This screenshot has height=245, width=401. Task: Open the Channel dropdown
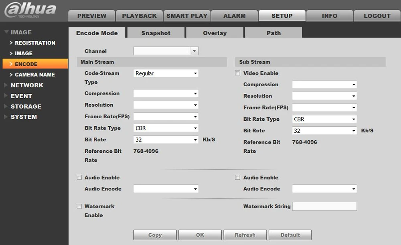pos(166,51)
